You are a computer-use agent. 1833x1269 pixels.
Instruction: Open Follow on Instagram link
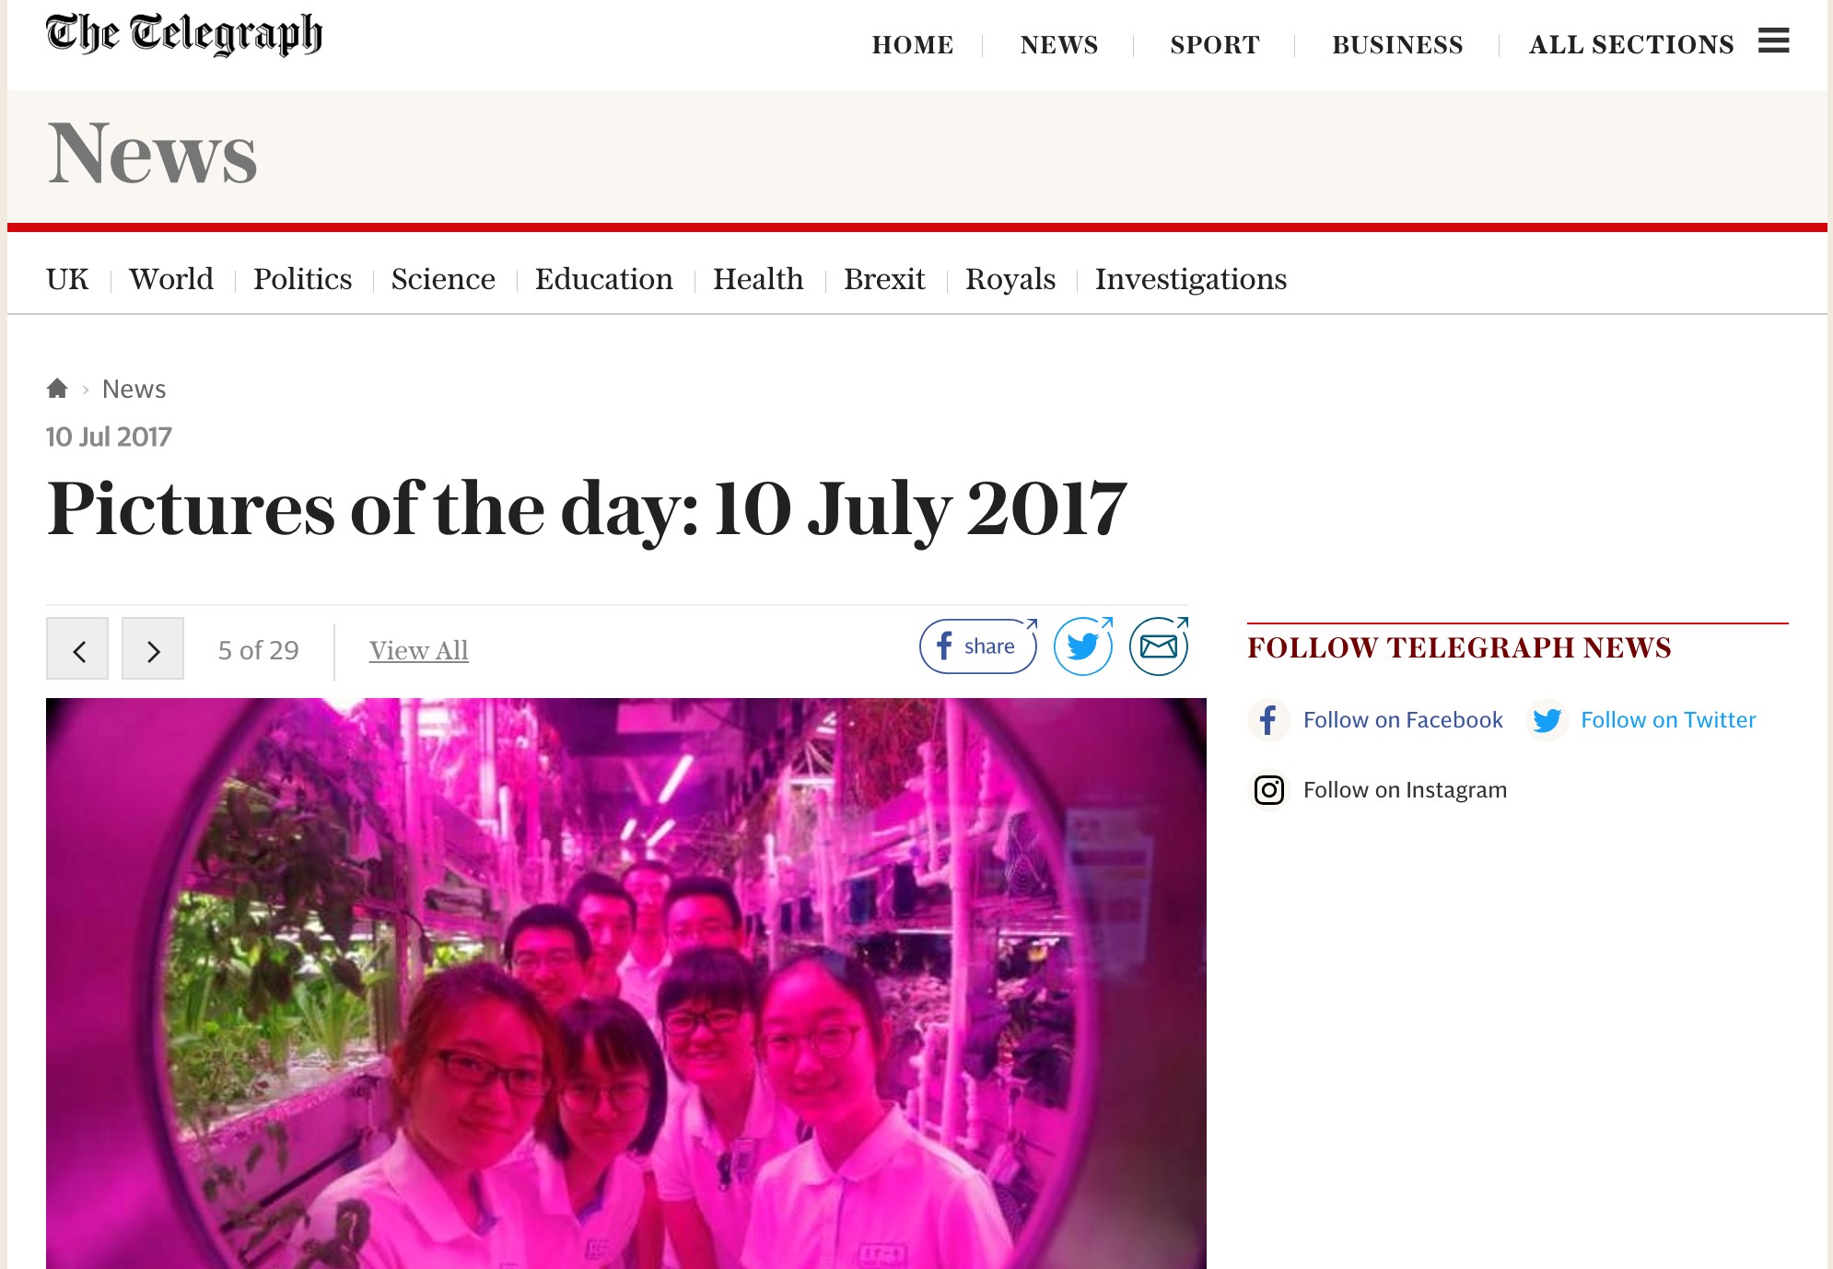(1405, 790)
